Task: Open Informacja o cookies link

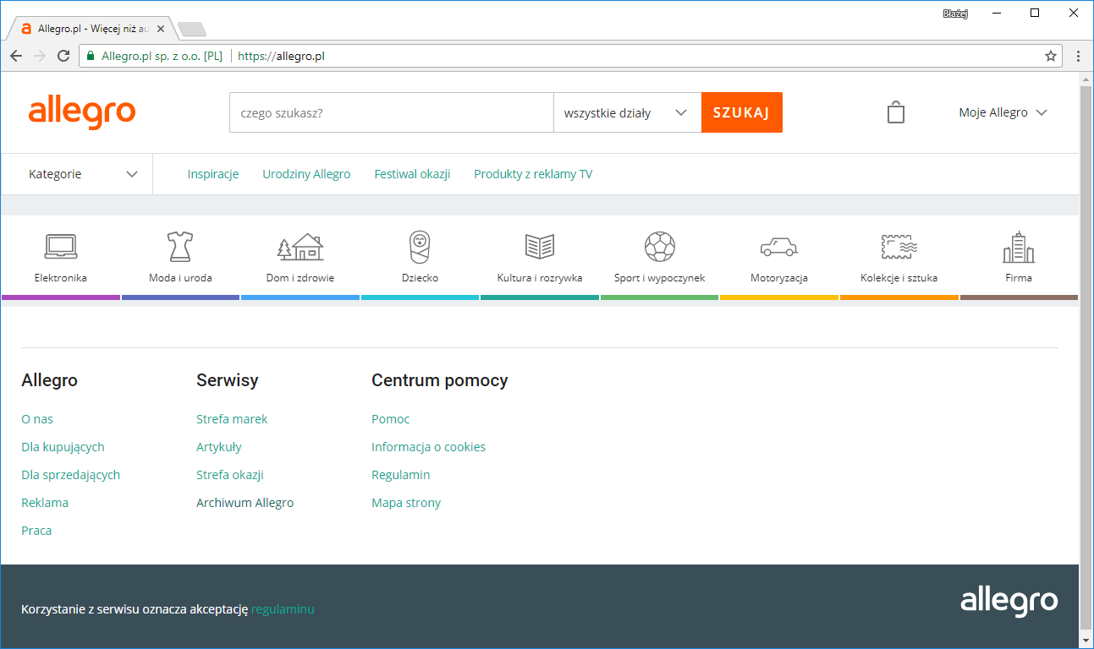Action: pyautogui.click(x=428, y=447)
